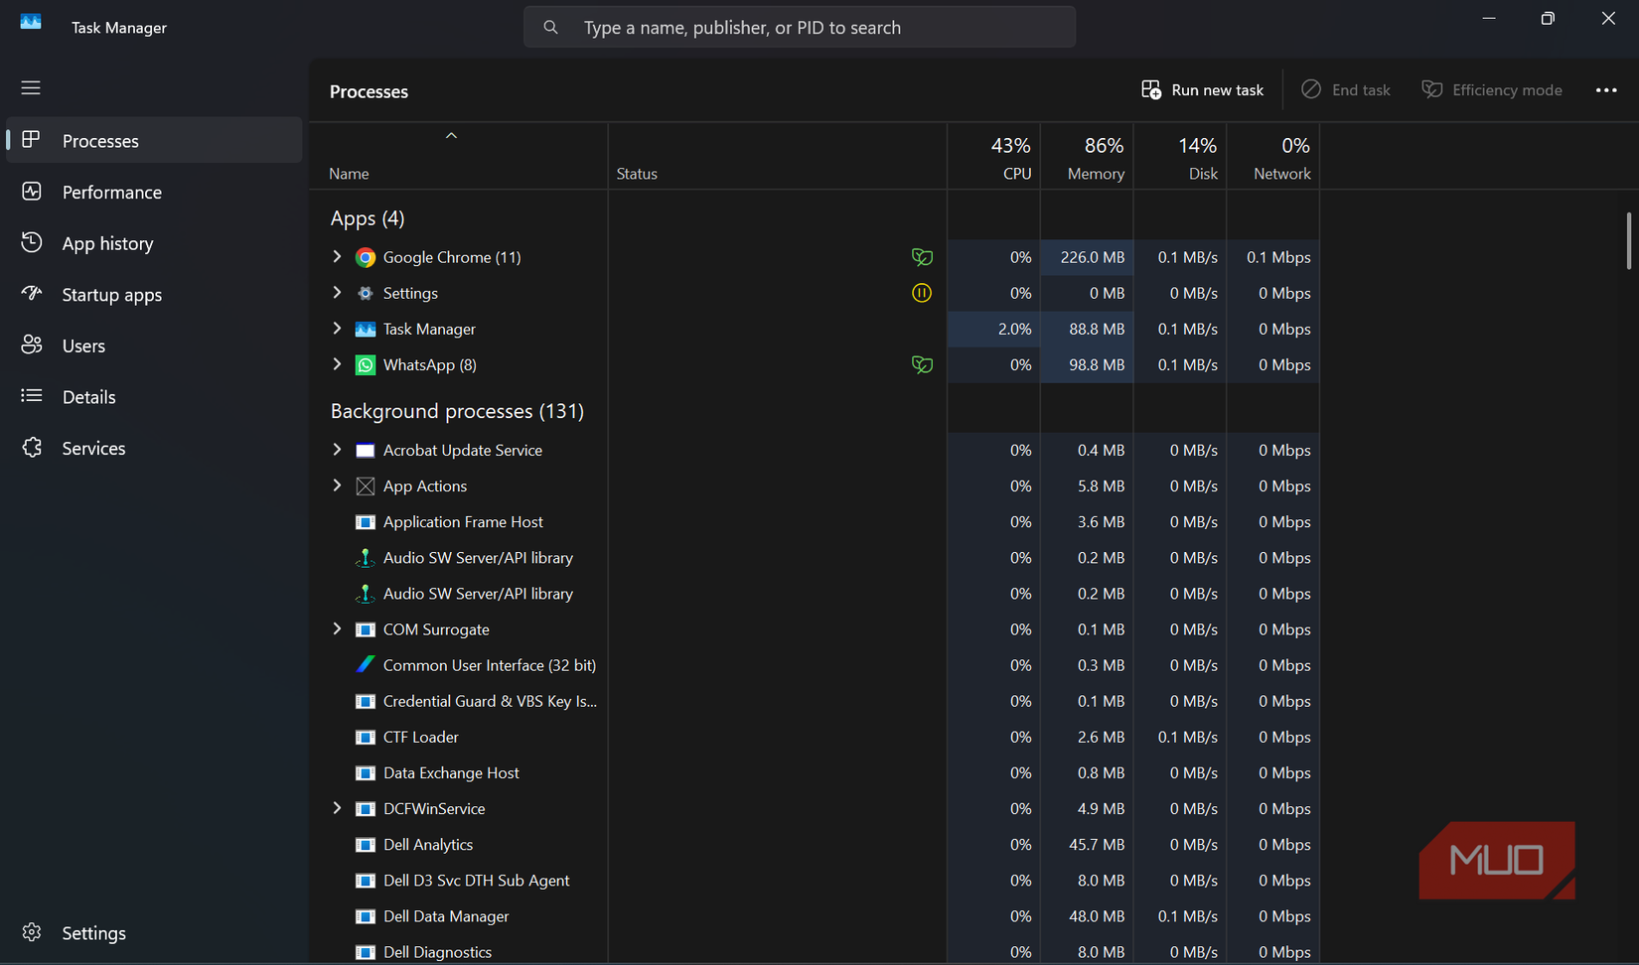
Task: Expand the WhatsApp process group
Action: (x=337, y=363)
